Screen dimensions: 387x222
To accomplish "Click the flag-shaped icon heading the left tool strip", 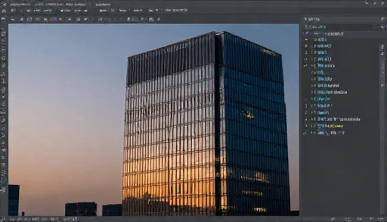I will (x=3, y=19).
